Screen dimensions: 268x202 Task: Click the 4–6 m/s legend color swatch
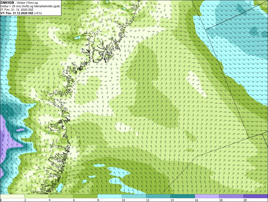[61, 196]
